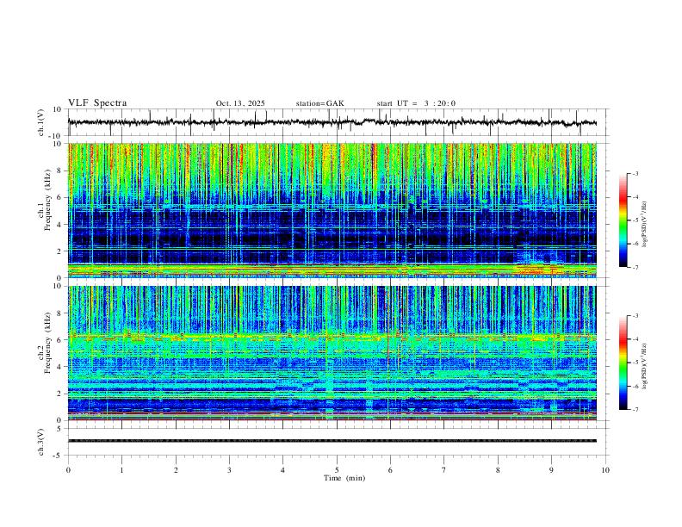Viewport: 682px width, 527px height.
Task: Click the "10" tick on the time axis
Action: (x=605, y=470)
